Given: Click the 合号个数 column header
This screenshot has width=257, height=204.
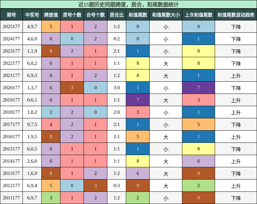Looking at the screenshot, I should [x=95, y=15].
